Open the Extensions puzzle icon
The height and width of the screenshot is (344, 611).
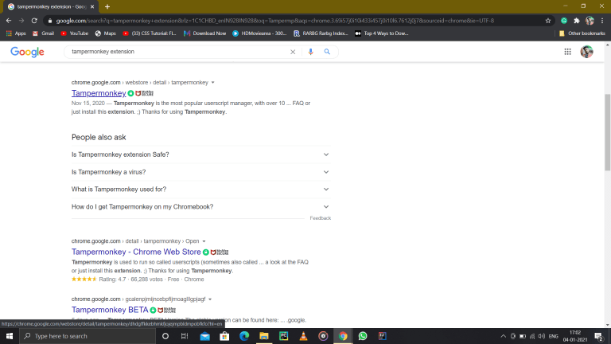(577, 21)
